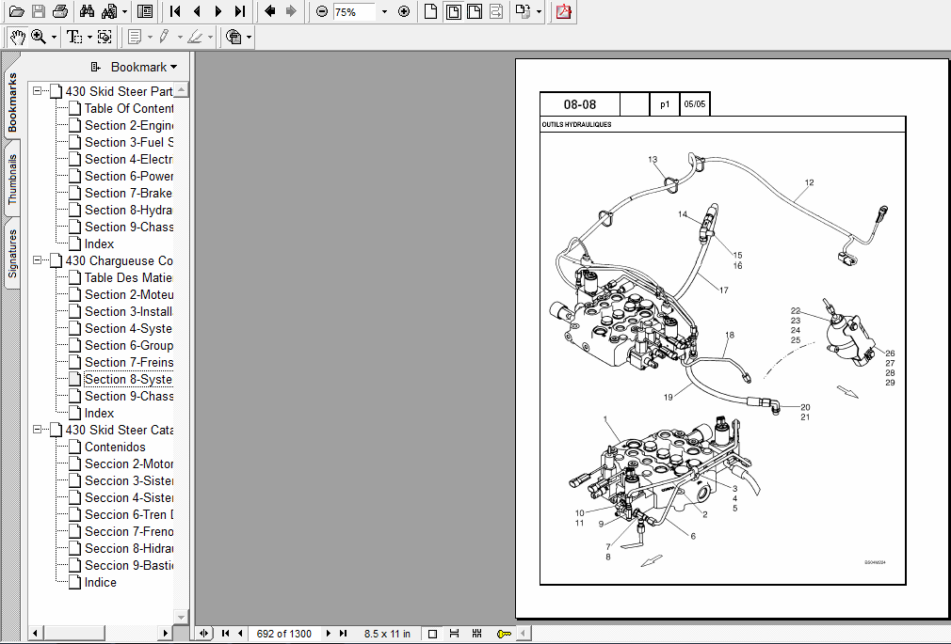Screen dimensions: 951x644
Task: Click the Zoom In plus button
Action: click(404, 11)
